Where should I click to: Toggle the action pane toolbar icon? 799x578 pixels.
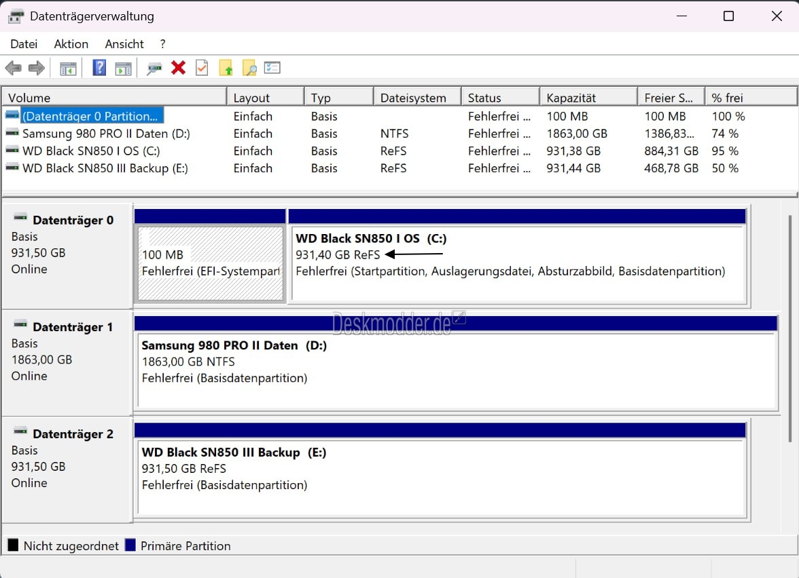click(124, 68)
